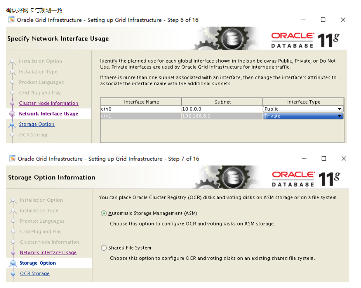Click the eth0 interface name cell
This screenshot has width=361, height=288.
click(141, 109)
